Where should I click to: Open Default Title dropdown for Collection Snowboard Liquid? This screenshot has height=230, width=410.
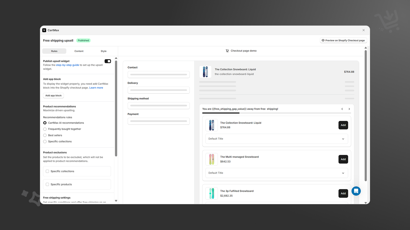click(276, 139)
